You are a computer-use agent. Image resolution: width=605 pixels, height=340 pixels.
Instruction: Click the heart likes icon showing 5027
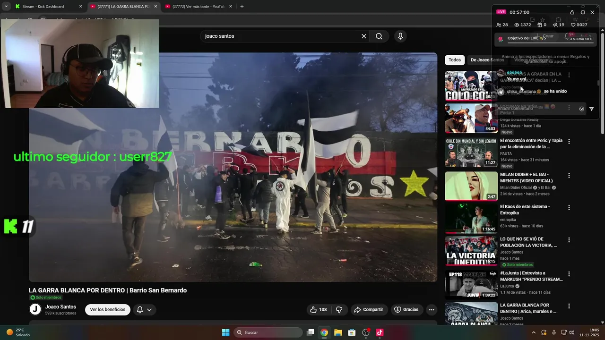click(x=573, y=25)
